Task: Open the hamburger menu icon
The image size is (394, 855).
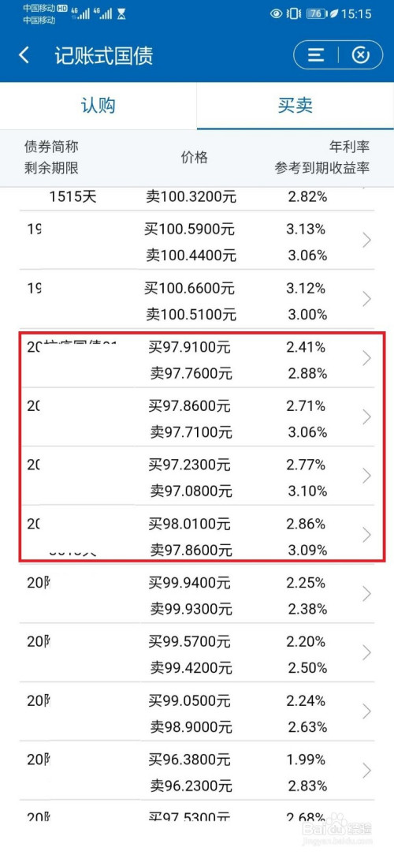Action: click(316, 55)
